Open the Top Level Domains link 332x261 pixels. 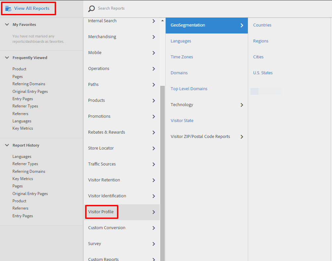(x=189, y=89)
